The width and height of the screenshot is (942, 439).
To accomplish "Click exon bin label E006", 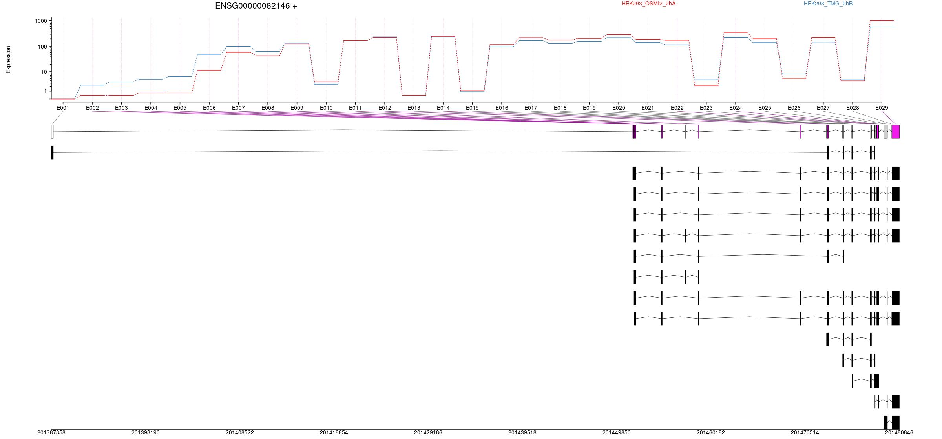I will (209, 108).
